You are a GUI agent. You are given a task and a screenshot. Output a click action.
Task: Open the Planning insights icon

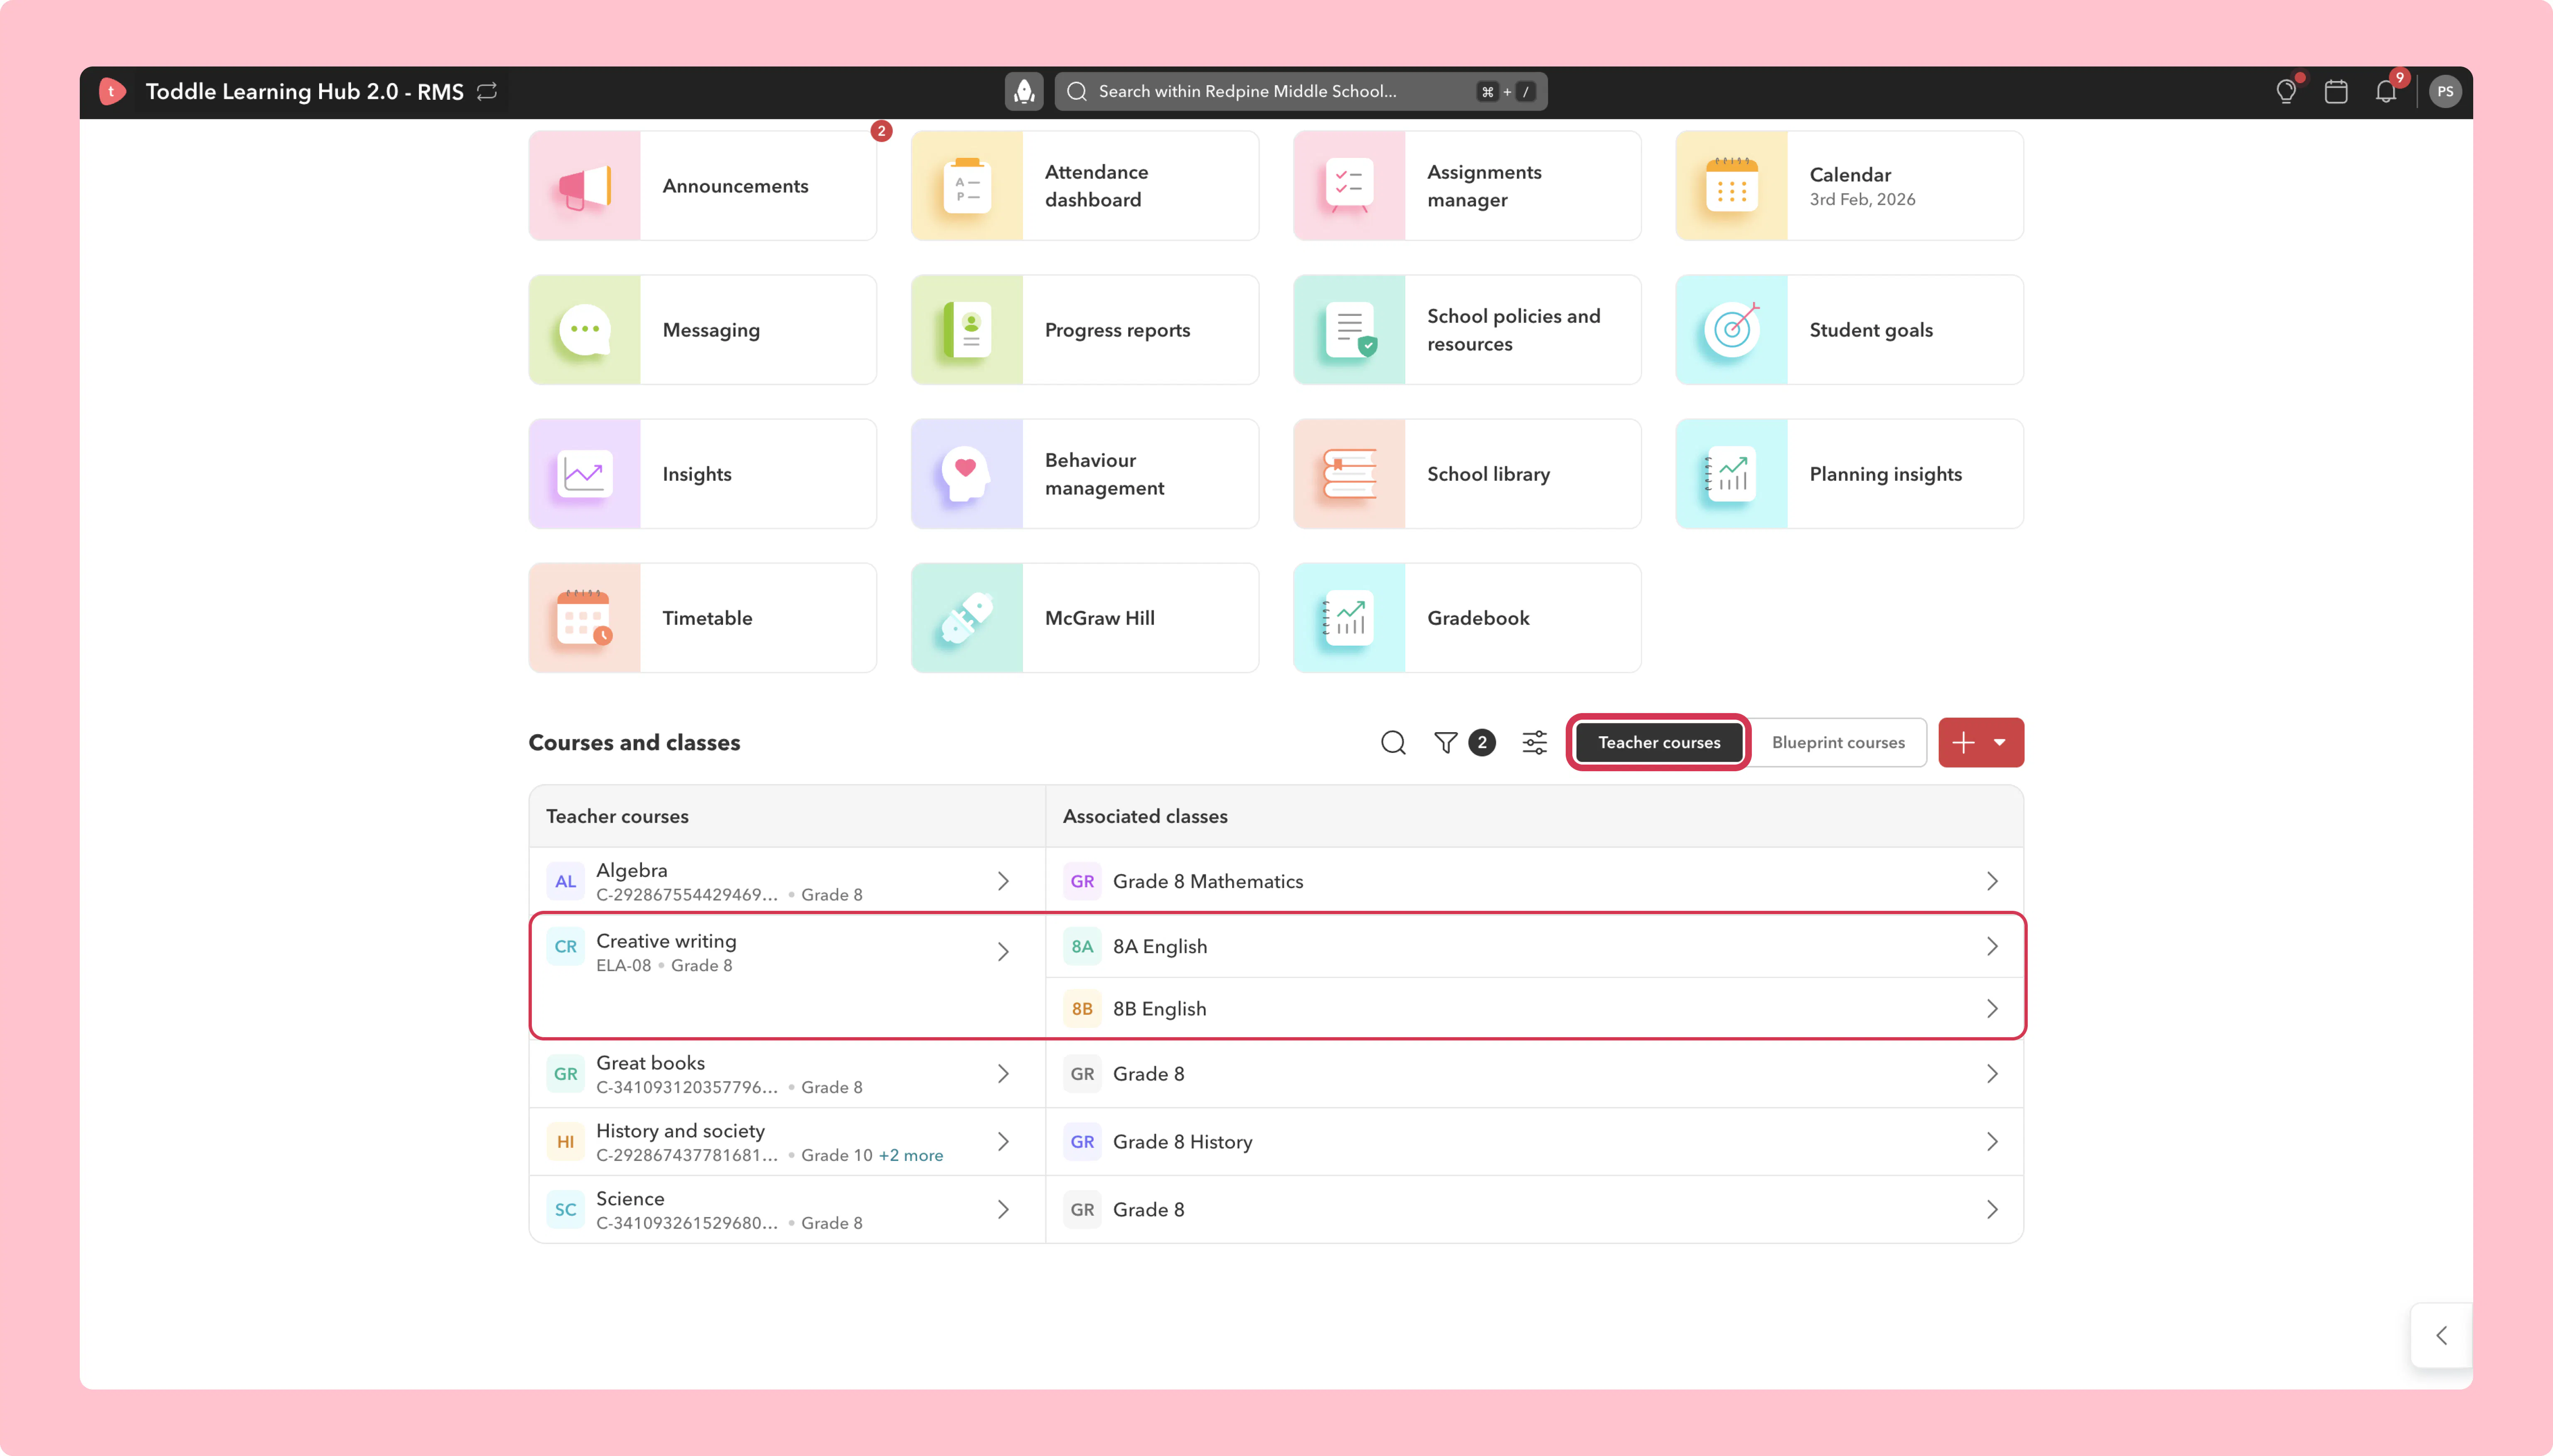1731,474
